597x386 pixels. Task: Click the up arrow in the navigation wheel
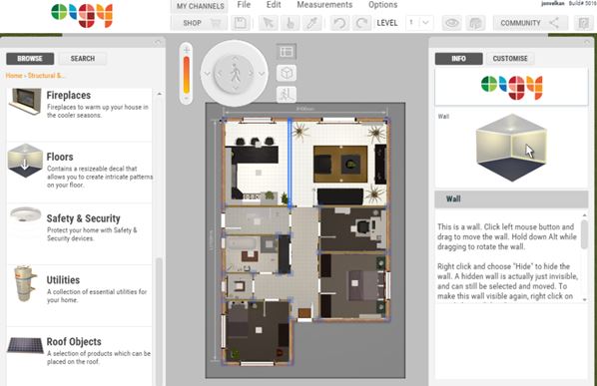point(236,59)
